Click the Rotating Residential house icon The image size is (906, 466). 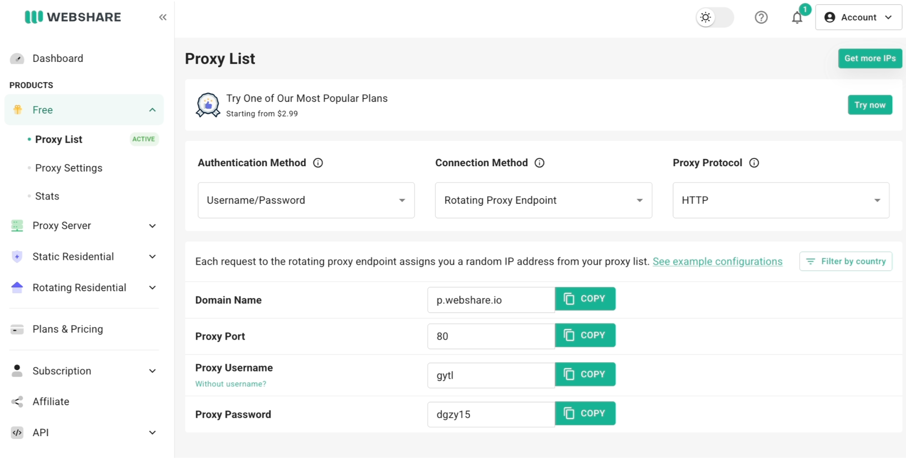click(17, 287)
